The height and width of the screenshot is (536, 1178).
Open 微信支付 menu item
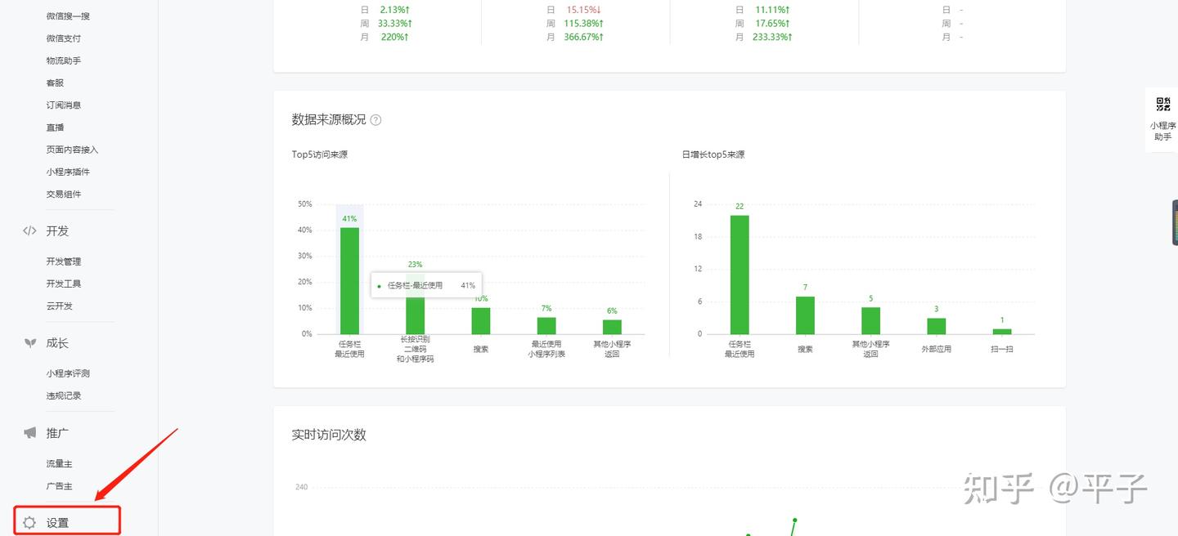[64, 38]
